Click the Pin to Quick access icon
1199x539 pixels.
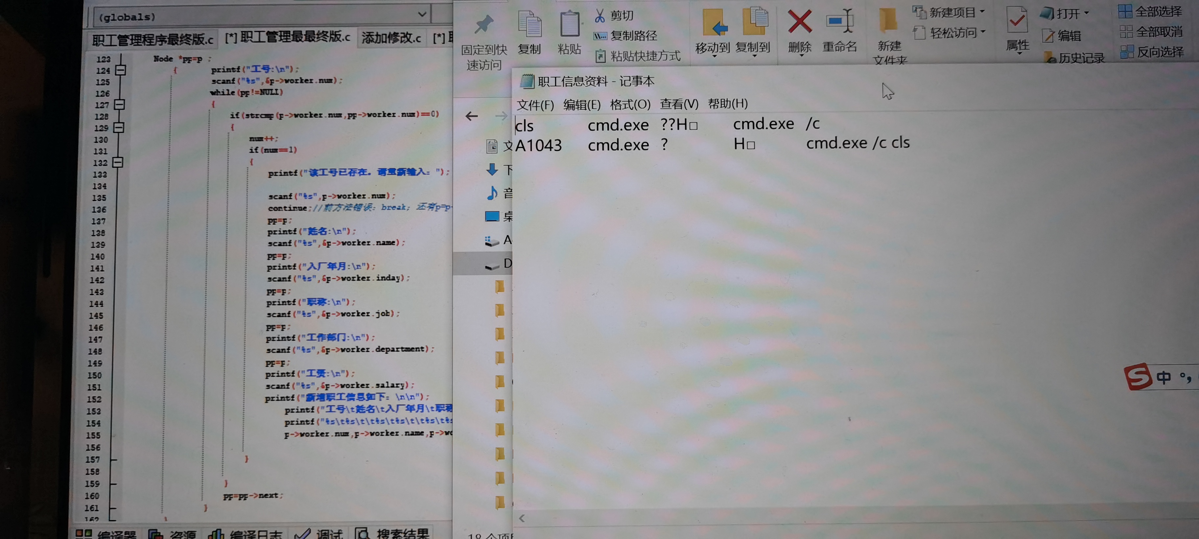[483, 24]
